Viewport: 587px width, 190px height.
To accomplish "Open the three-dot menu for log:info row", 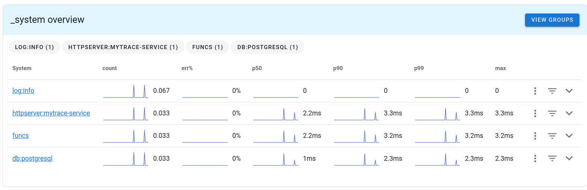I will tap(535, 91).
